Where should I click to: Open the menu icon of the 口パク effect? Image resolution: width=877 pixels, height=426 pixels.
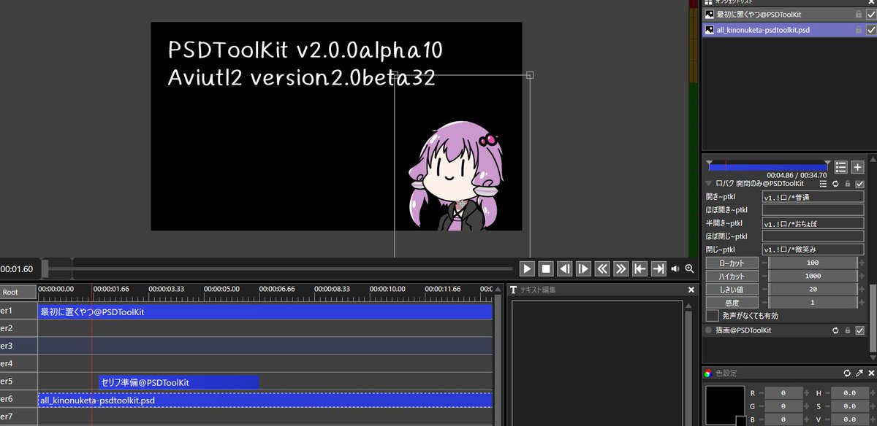(x=824, y=184)
